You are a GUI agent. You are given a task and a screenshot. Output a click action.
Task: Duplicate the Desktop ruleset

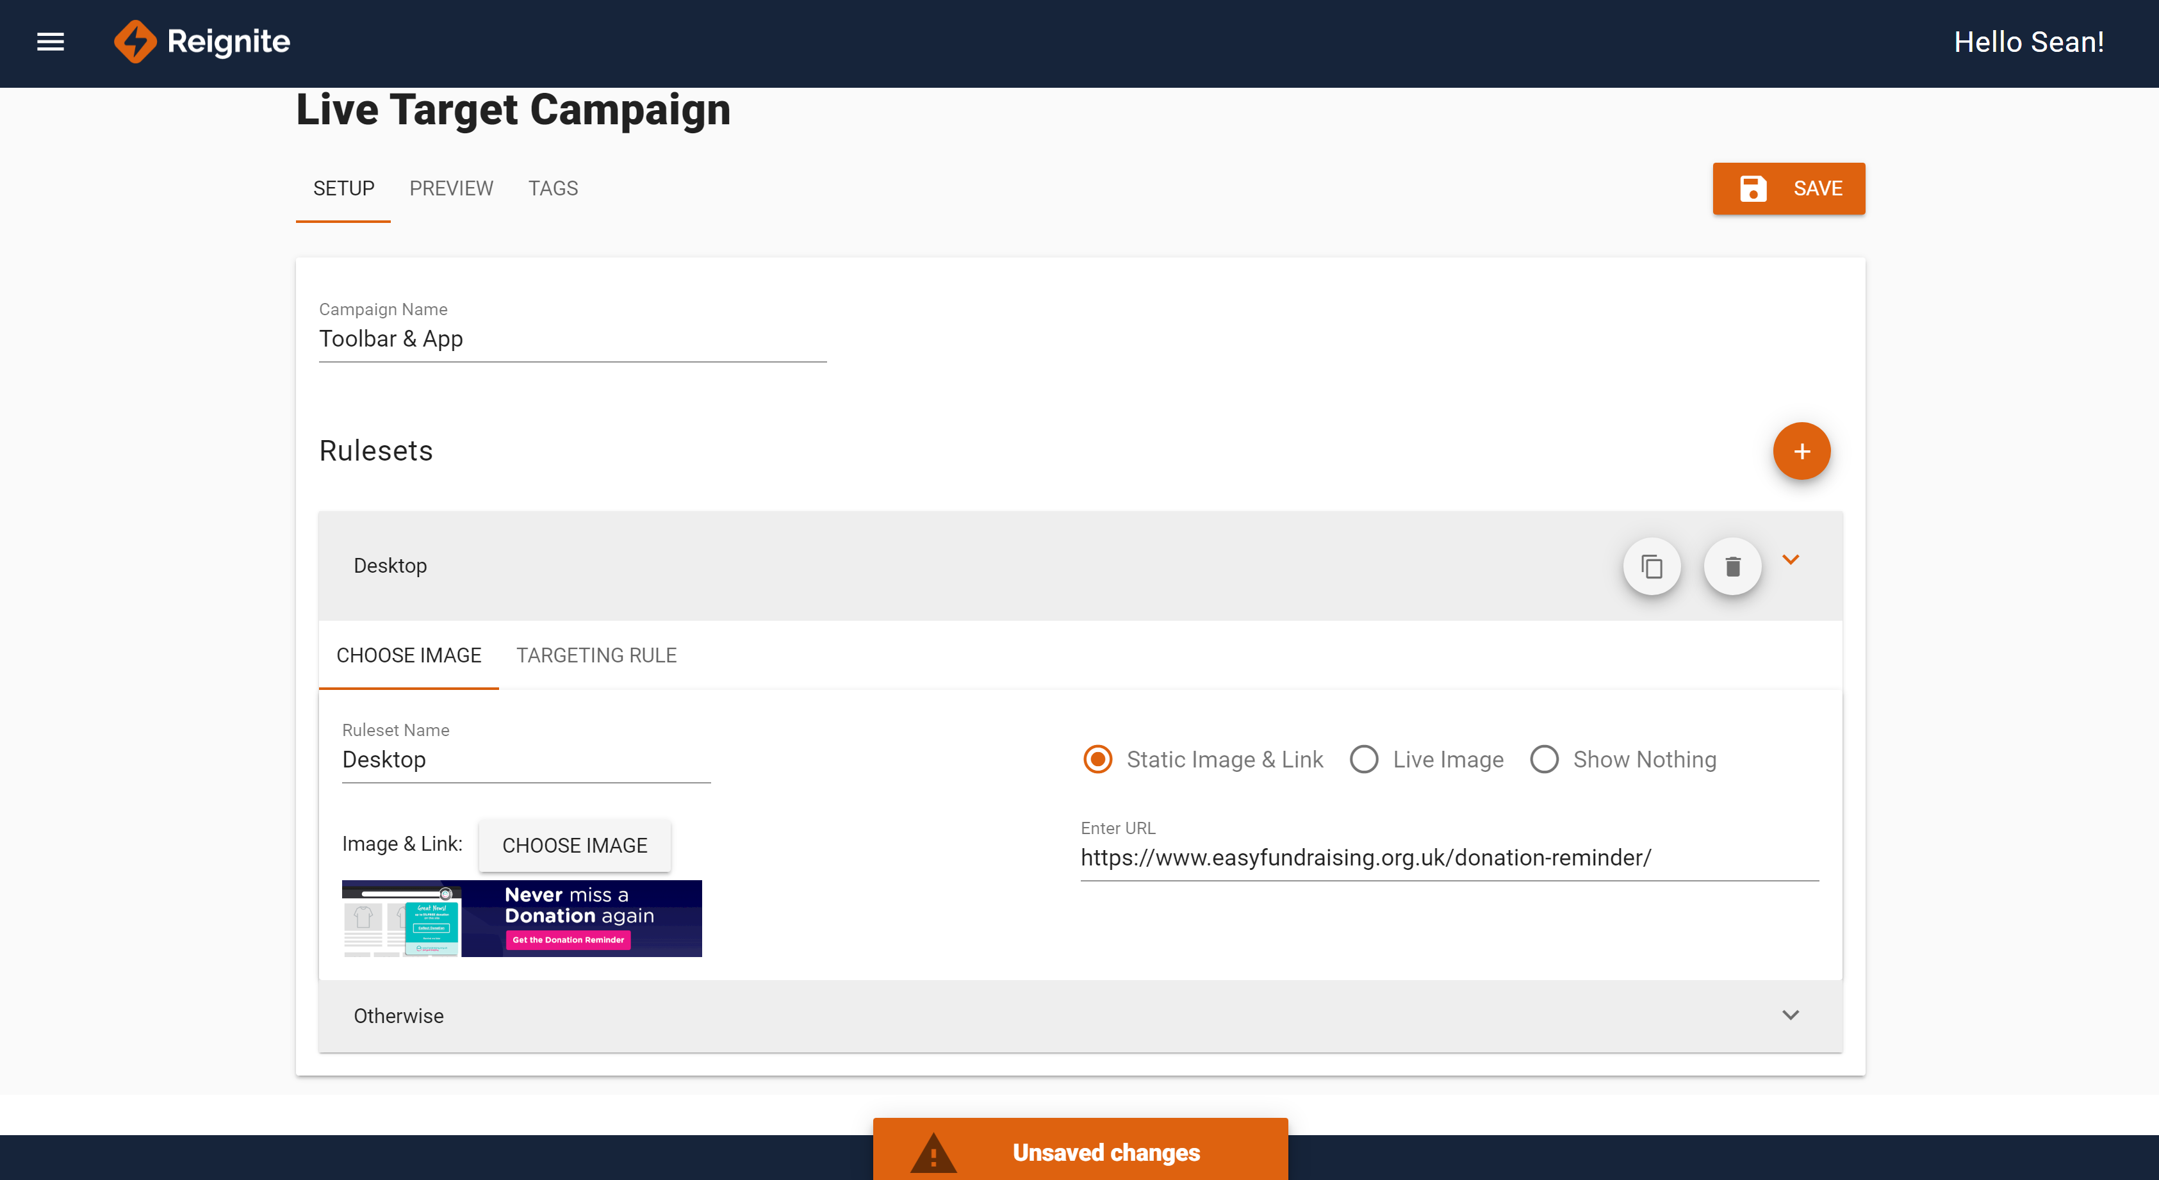(1651, 568)
